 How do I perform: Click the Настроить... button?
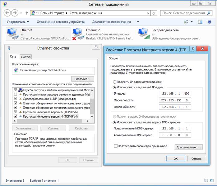pyautogui.click(x=83, y=79)
